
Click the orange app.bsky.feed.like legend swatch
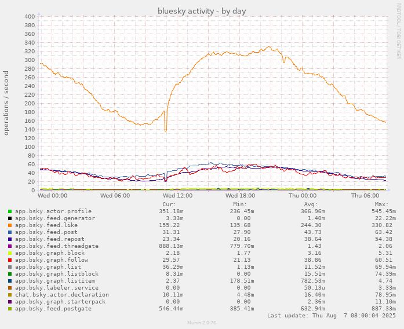coord(10,225)
